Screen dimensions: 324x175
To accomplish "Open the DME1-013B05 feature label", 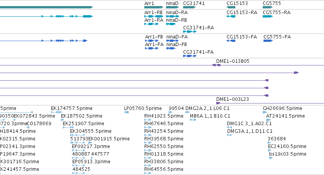I will tap(233, 61).
